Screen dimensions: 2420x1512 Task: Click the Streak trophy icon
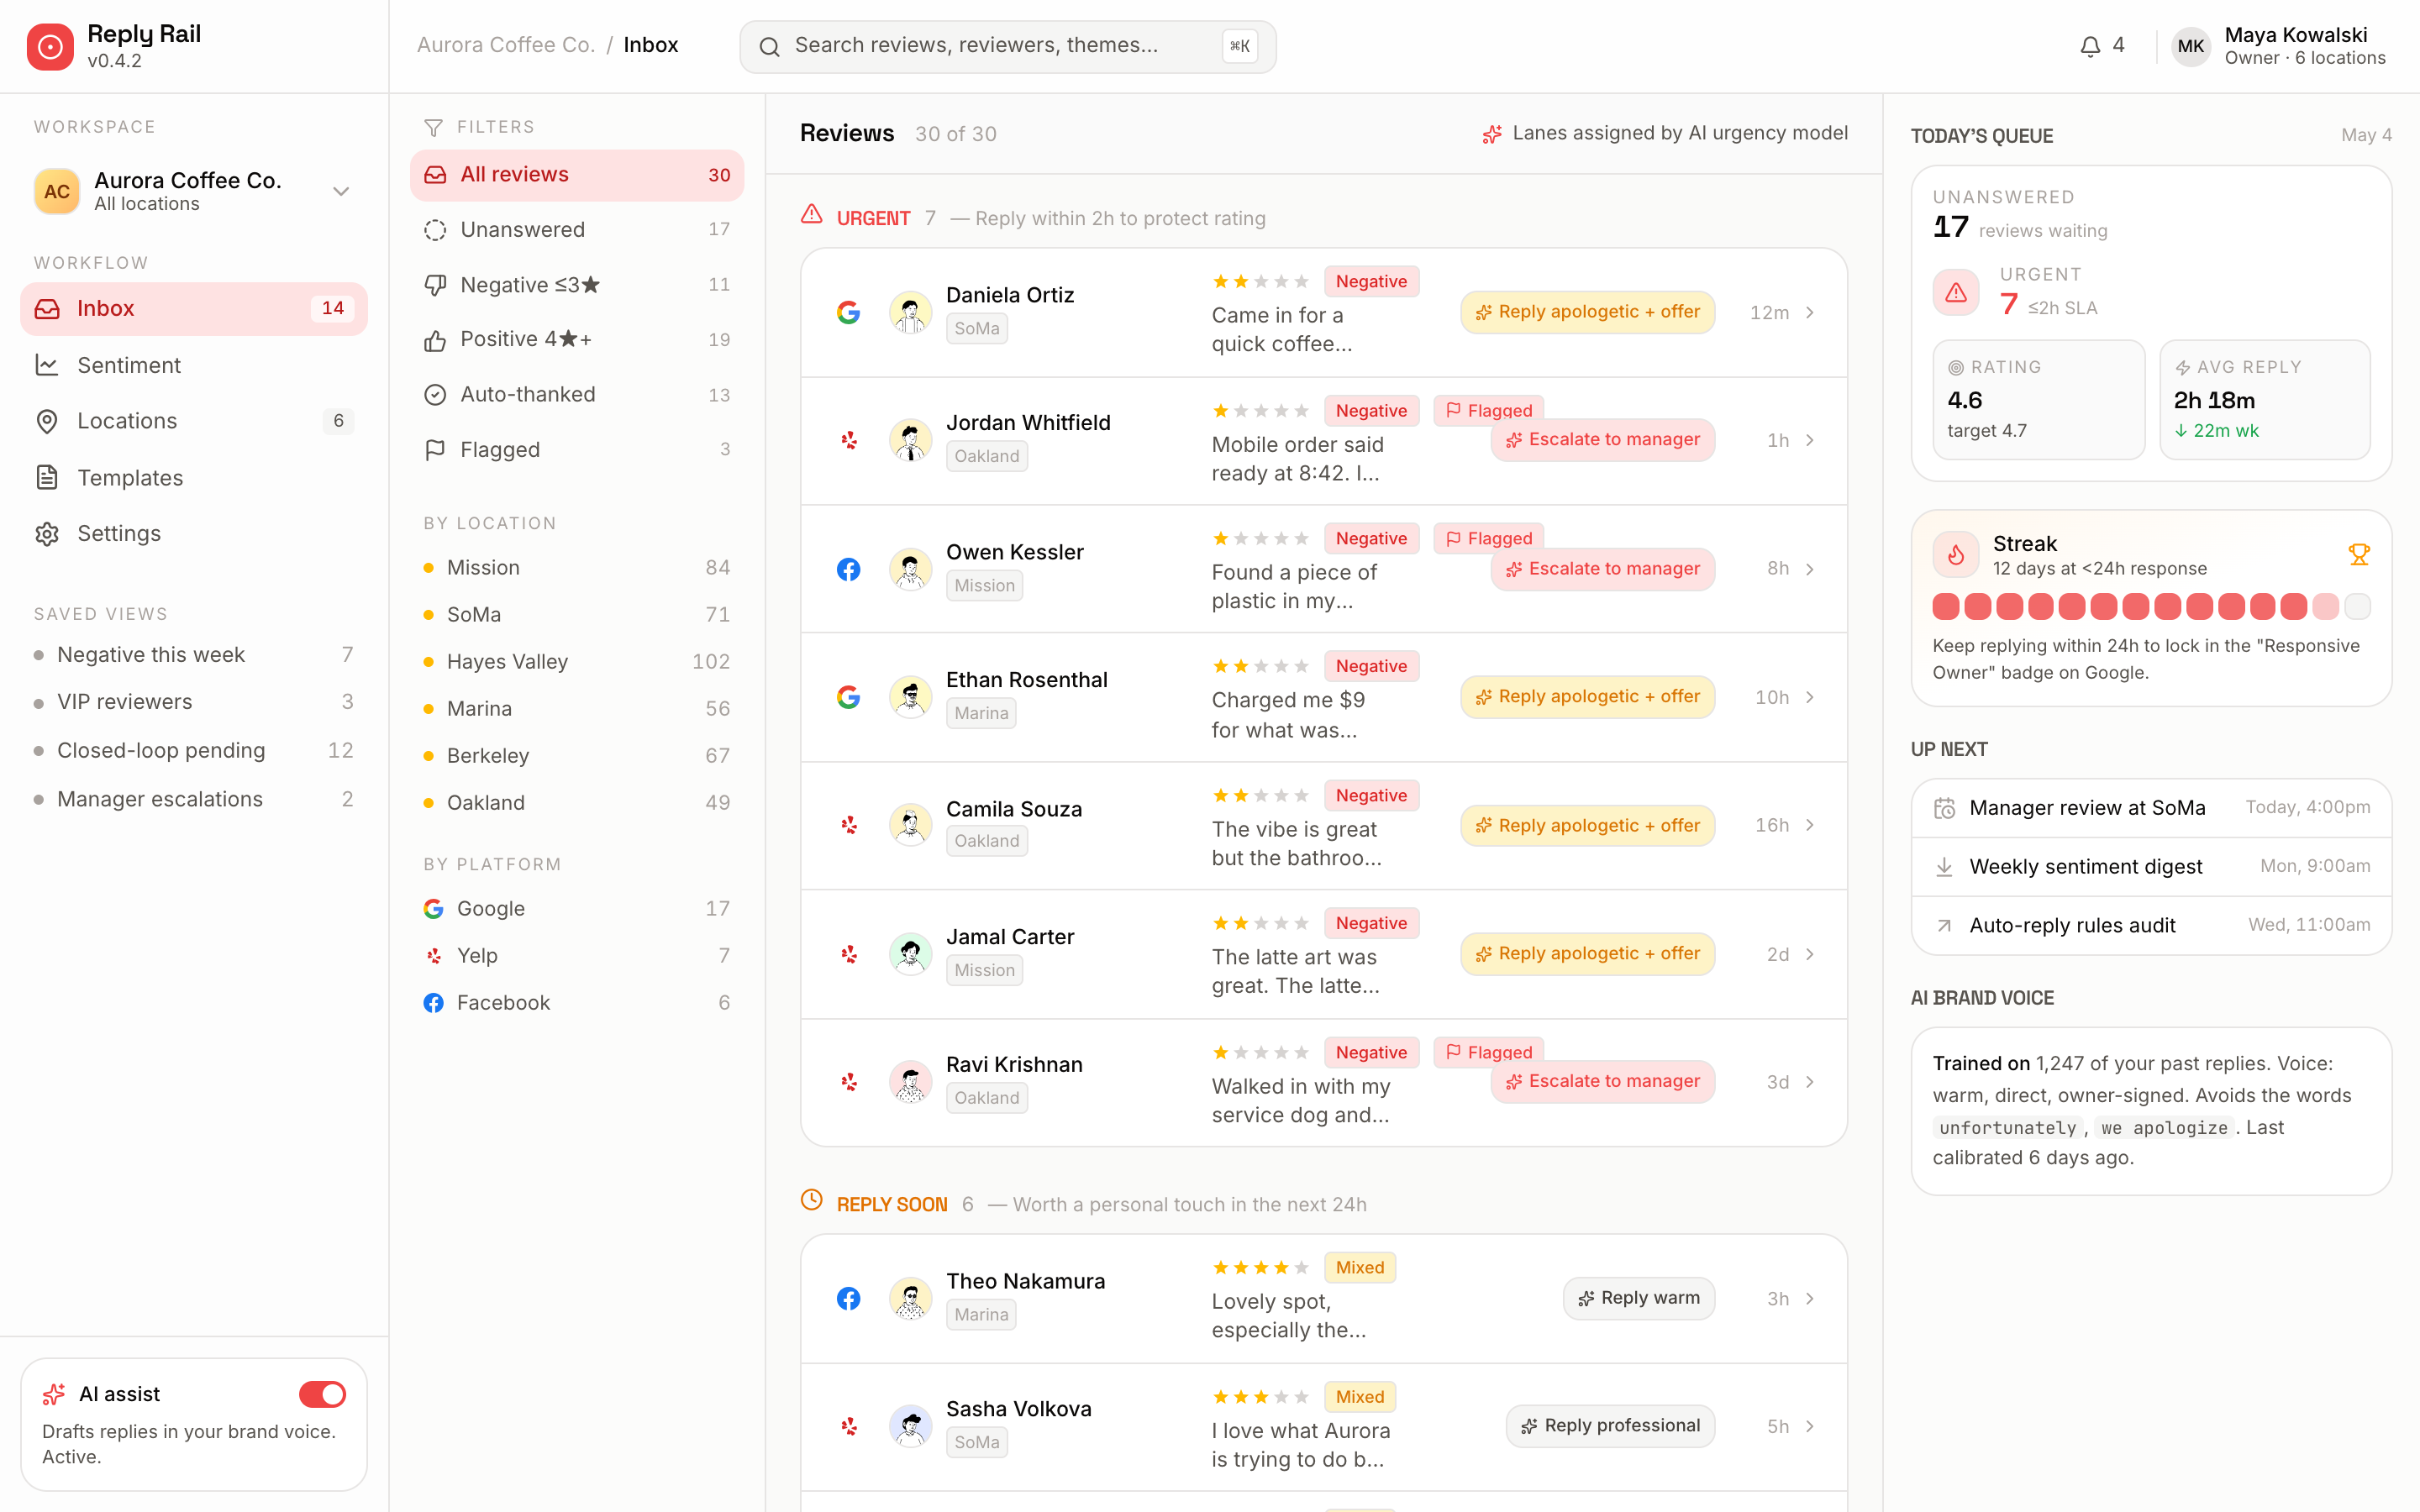coord(2359,554)
